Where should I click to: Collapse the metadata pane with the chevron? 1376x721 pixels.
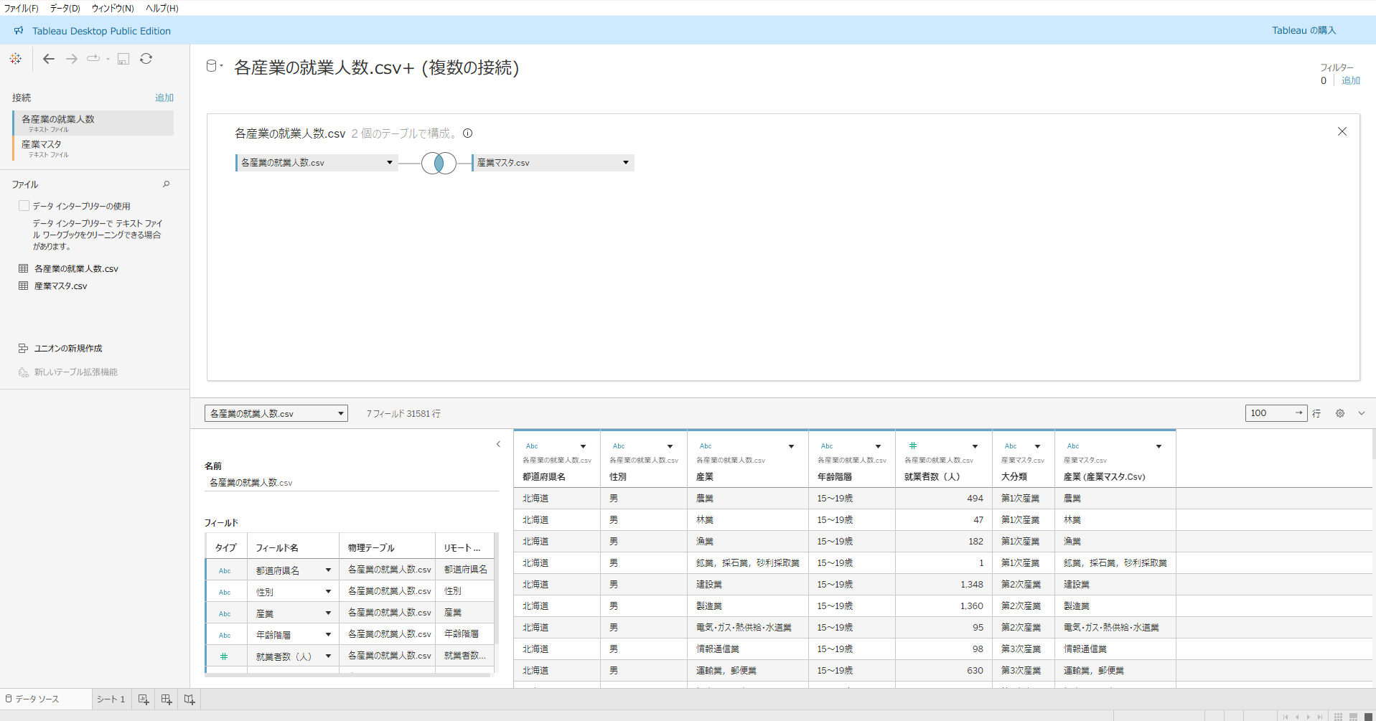[498, 445]
